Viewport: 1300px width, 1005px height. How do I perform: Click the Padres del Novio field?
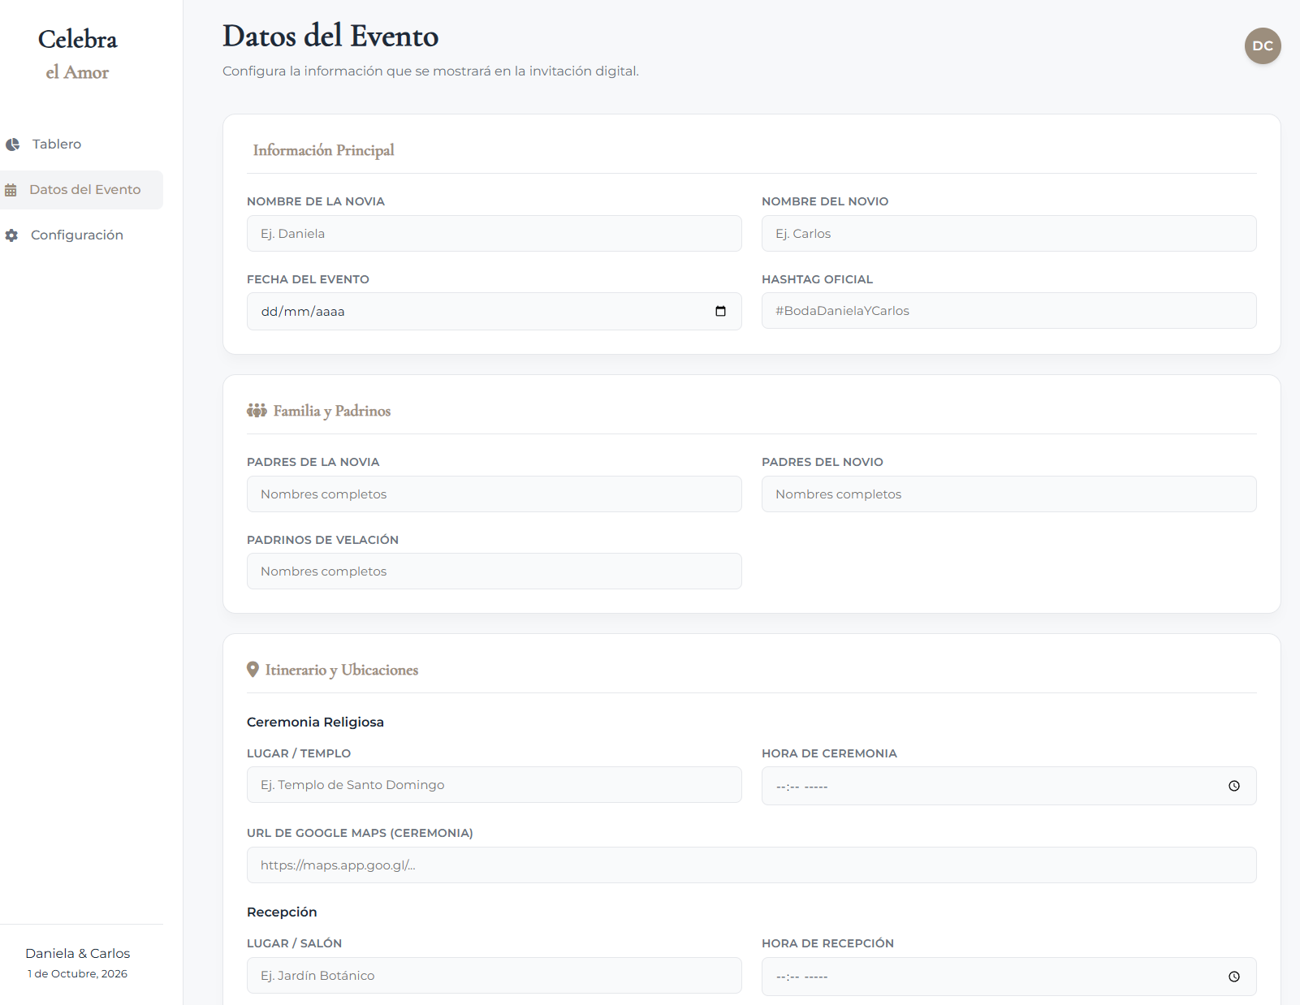[x=1009, y=494]
